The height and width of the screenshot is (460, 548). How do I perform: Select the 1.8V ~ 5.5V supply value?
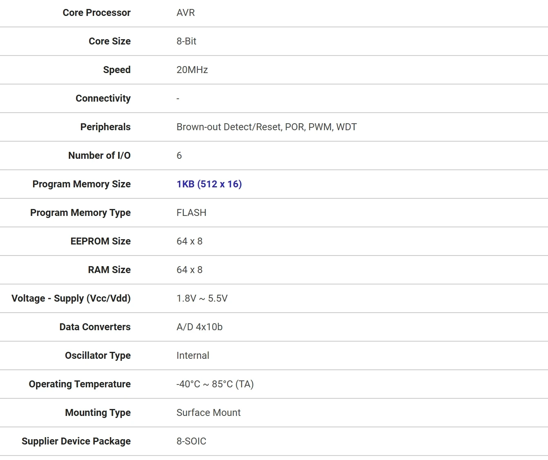point(202,298)
